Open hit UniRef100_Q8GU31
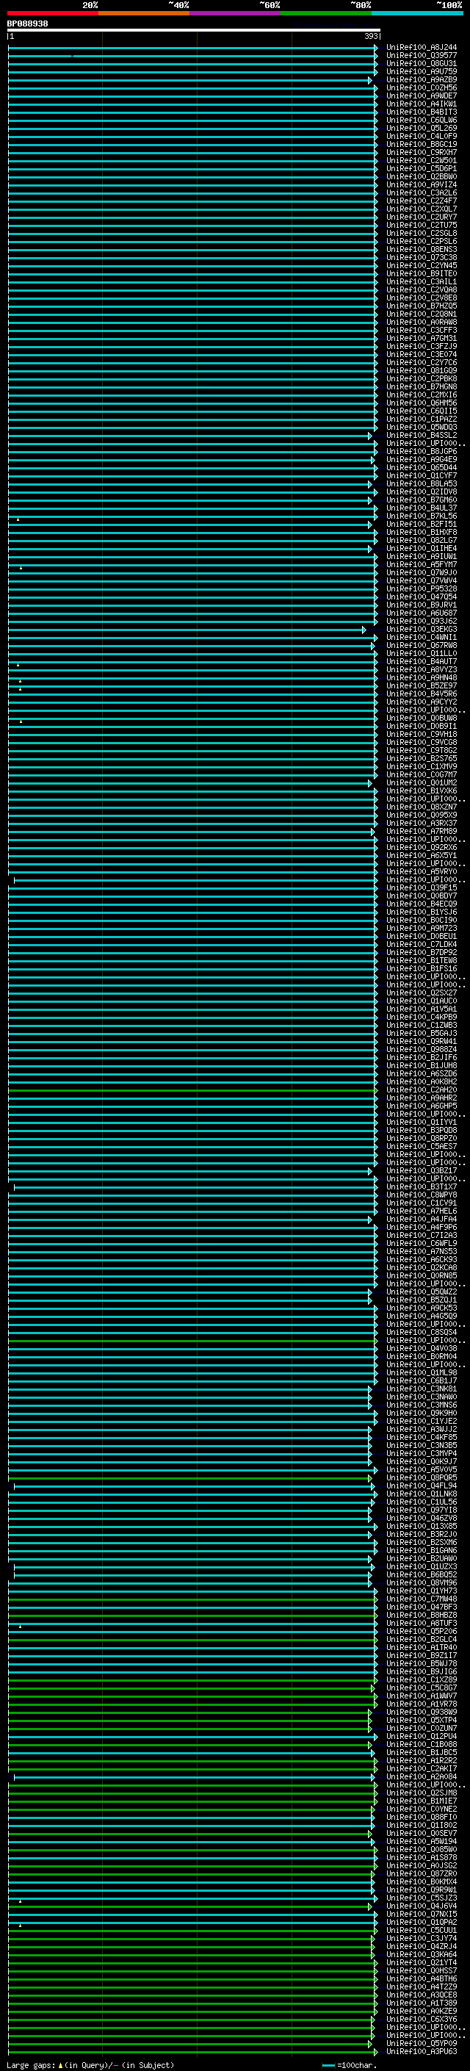470x2071 pixels. tap(422, 63)
